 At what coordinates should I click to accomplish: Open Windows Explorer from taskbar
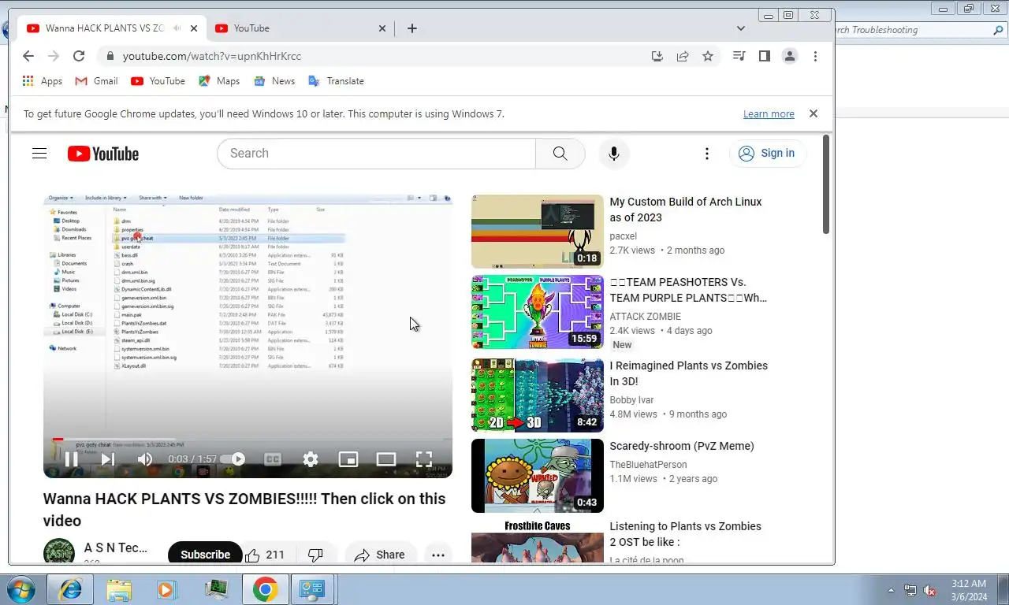point(119,589)
